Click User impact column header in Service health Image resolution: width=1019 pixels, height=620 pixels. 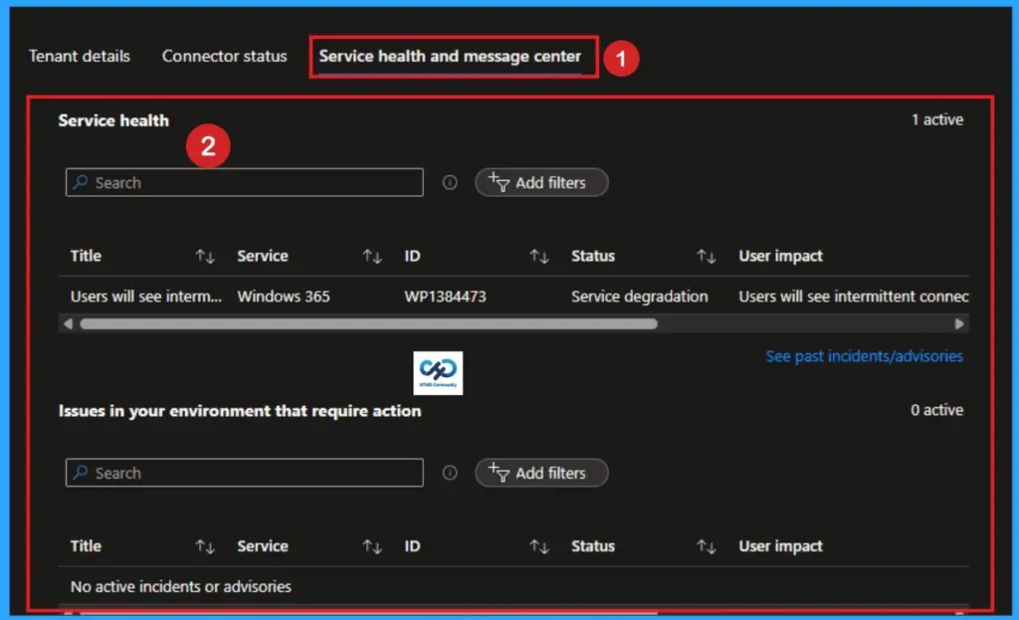[x=780, y=256]
